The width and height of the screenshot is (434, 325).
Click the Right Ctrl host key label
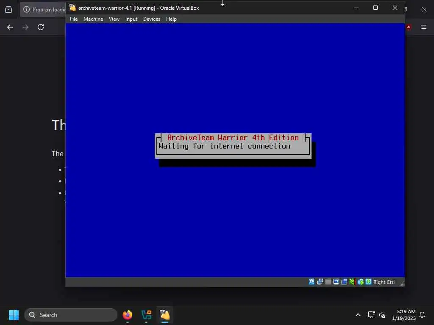(384, 282)
